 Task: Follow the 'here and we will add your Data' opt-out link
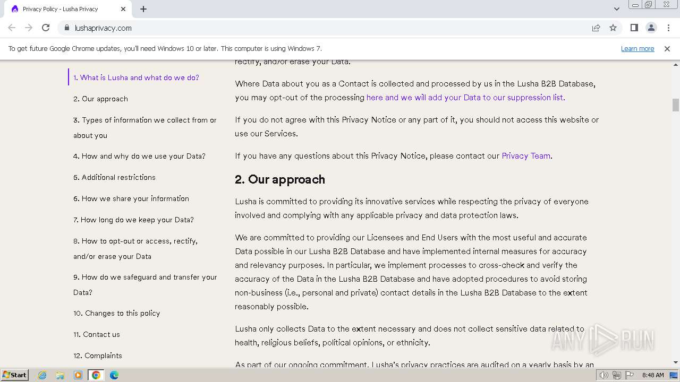tap(465, 98)
